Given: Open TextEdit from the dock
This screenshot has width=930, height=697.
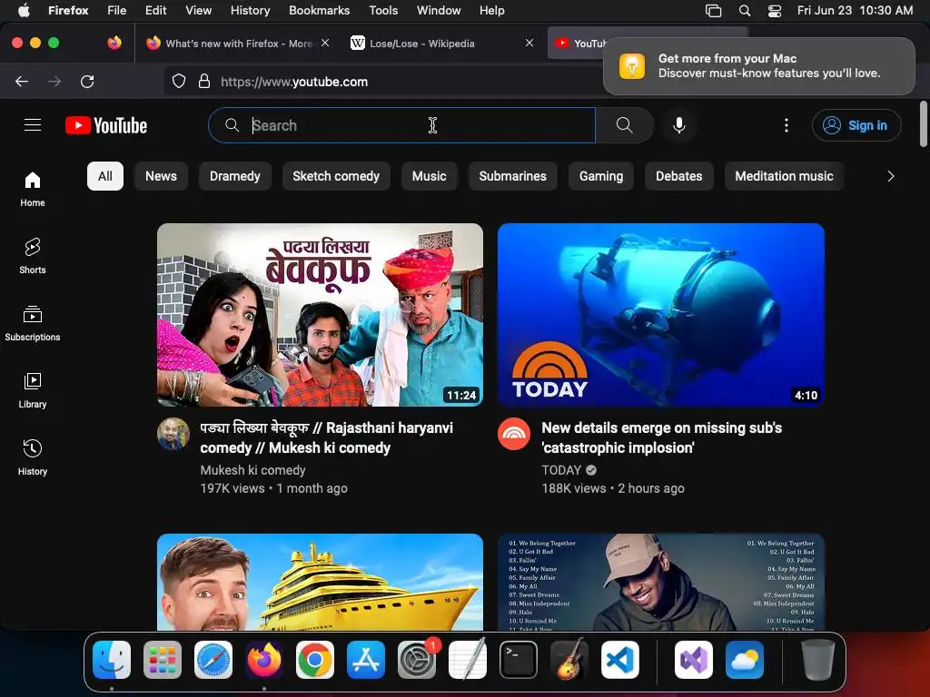Looking at the screenshot, I should (468, 660).
